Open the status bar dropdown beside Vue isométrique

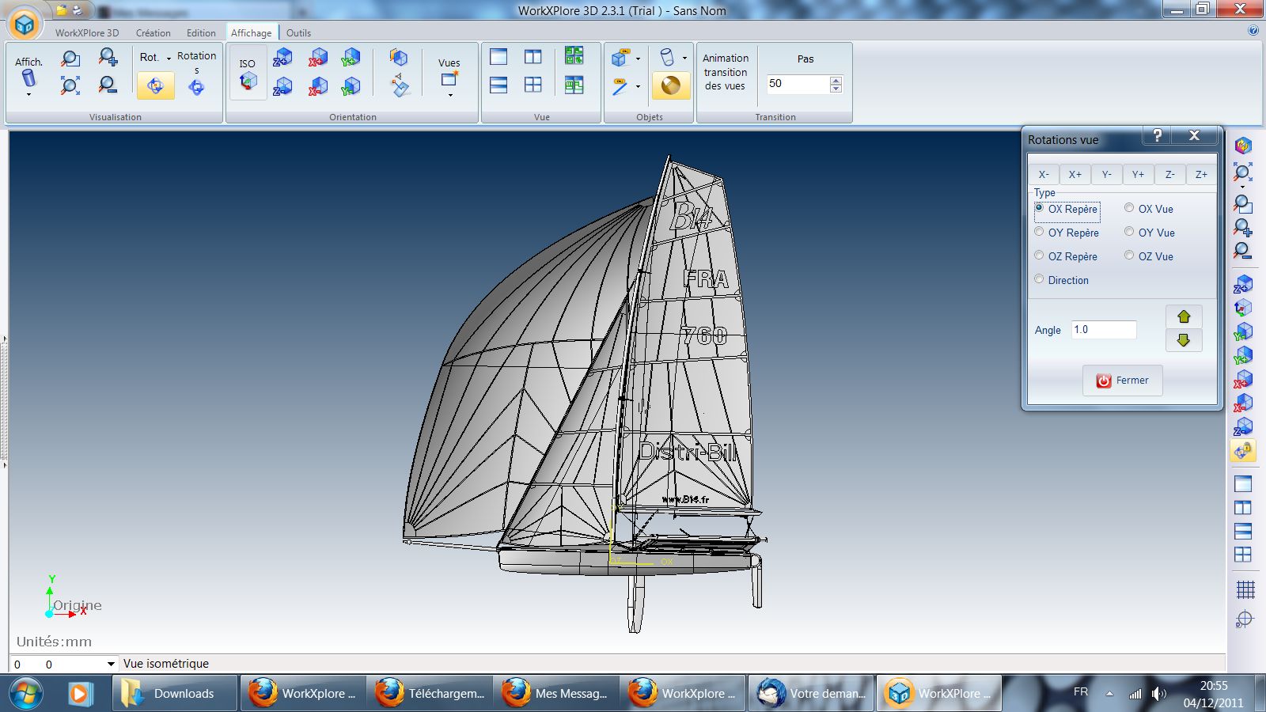(111, 665)
